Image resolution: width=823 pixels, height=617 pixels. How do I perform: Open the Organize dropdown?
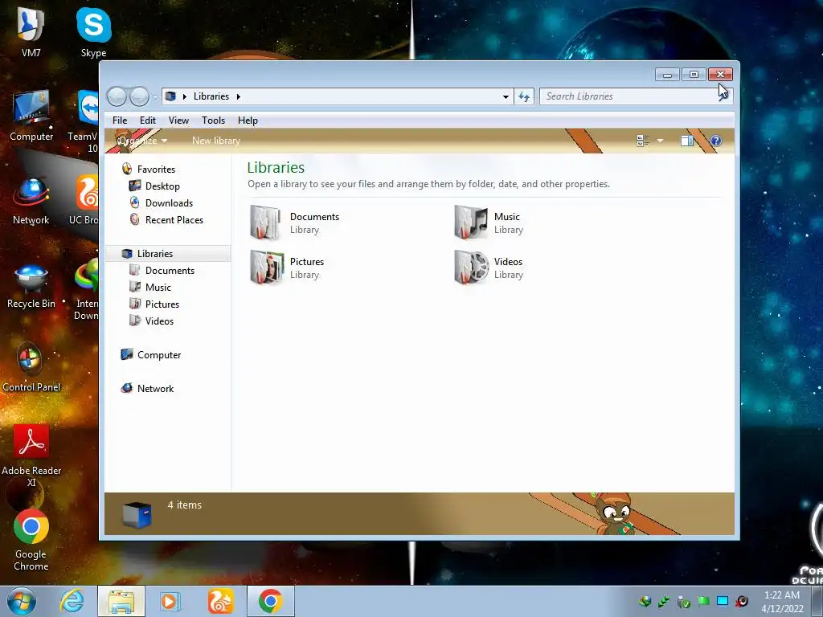(x=141, y=141)
